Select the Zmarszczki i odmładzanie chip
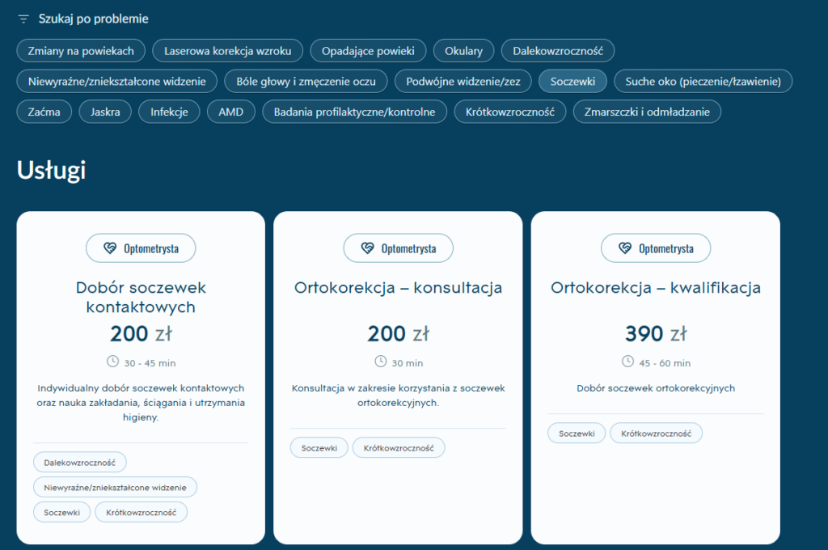 (647, 112)
